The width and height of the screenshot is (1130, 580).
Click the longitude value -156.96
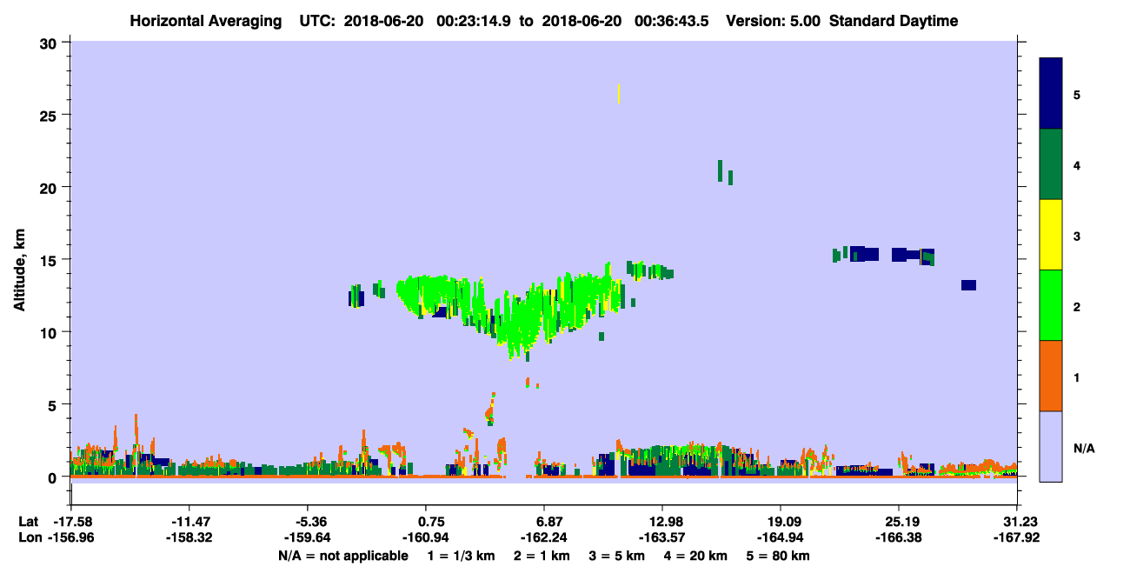pyautogui.click(x=70, y=537)
